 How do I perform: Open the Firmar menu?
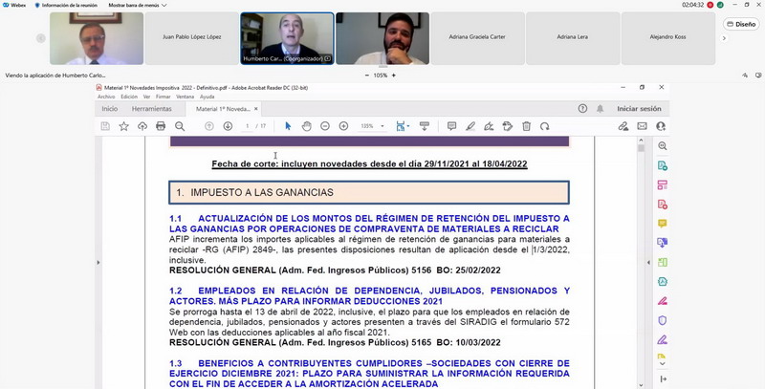[x=163, y=97]
